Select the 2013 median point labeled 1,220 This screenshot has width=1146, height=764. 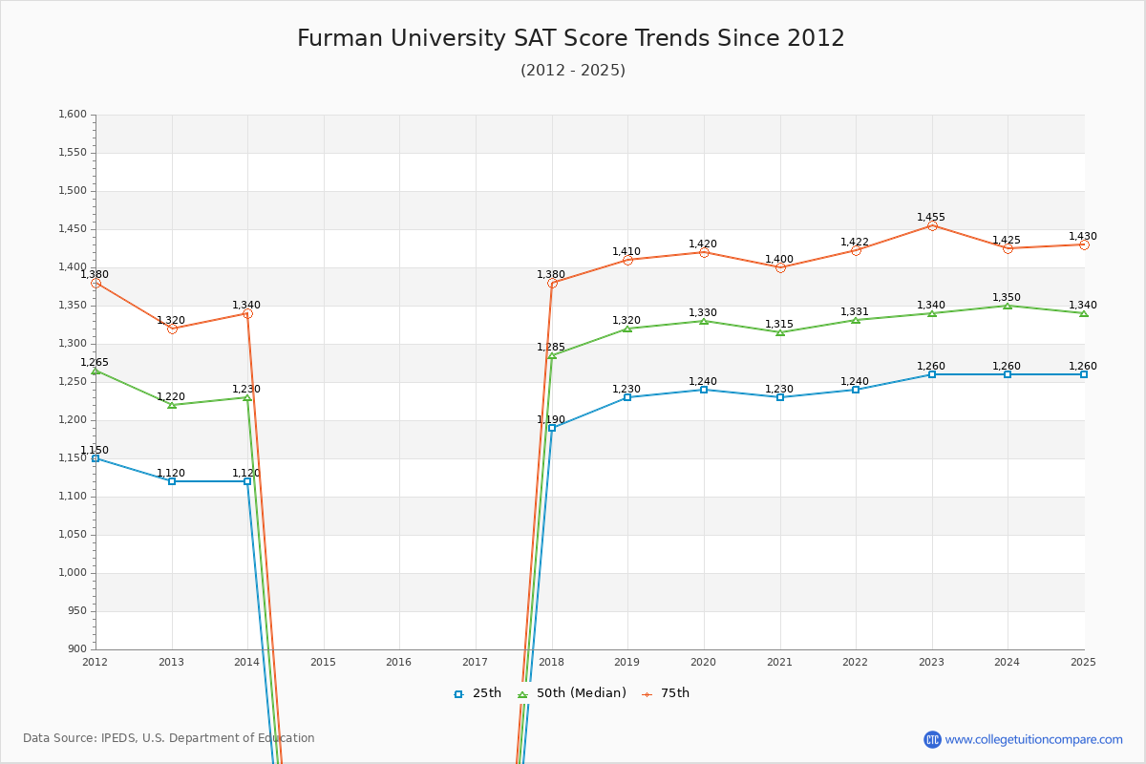172,405
